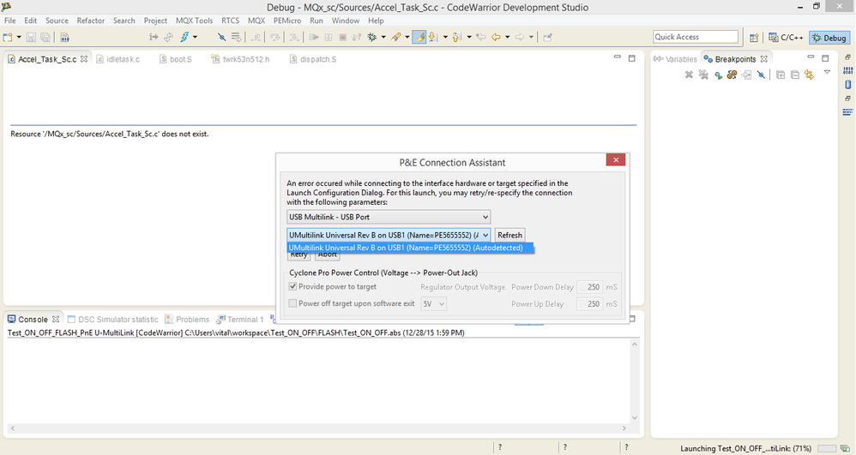856x455 pixels.
Task: Click Link with Debug View yellow arrows
Action: (x=809, y=75)
